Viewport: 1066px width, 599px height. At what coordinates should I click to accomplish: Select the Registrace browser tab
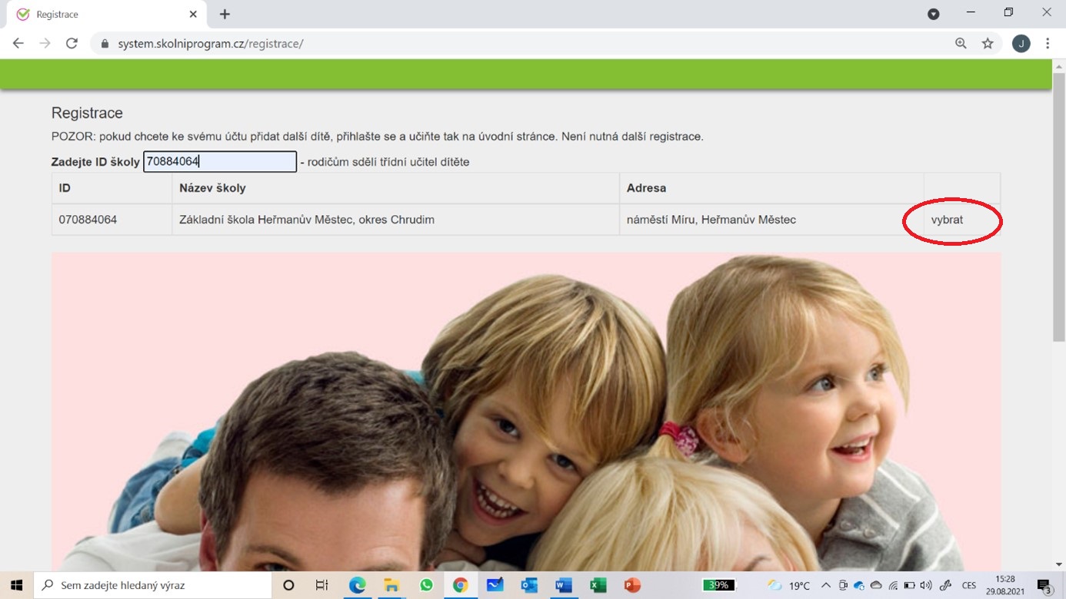point(107,15)
